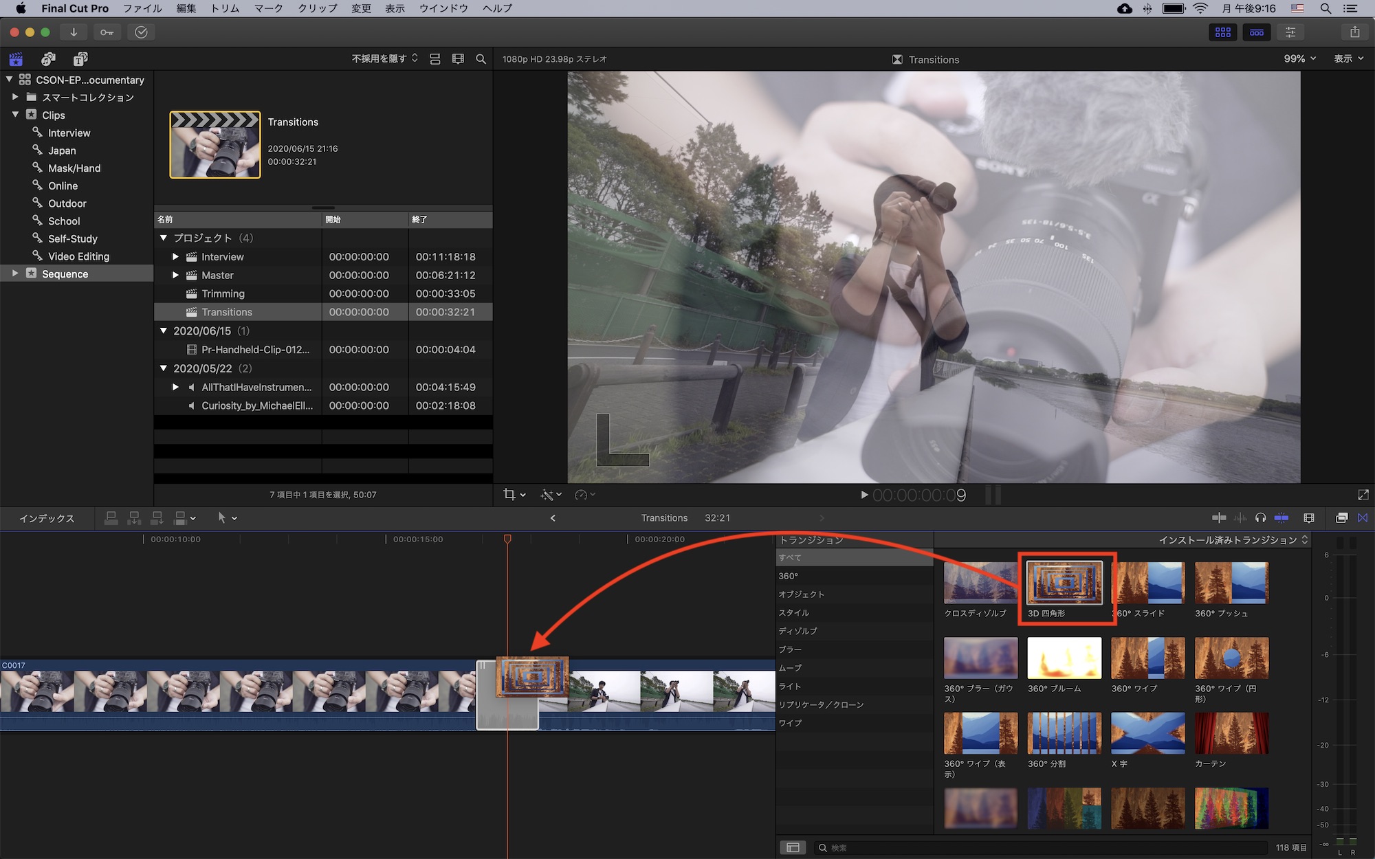The height and width of the screenshot is (859, 1375).
Task: Click the browser search magnifier icon
Action: (x=481, y=59)
